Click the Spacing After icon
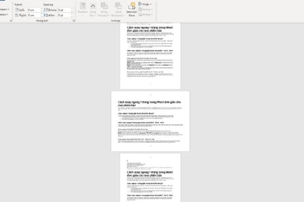304x202 pixels. pyautogui.click(x=46, y=15)
